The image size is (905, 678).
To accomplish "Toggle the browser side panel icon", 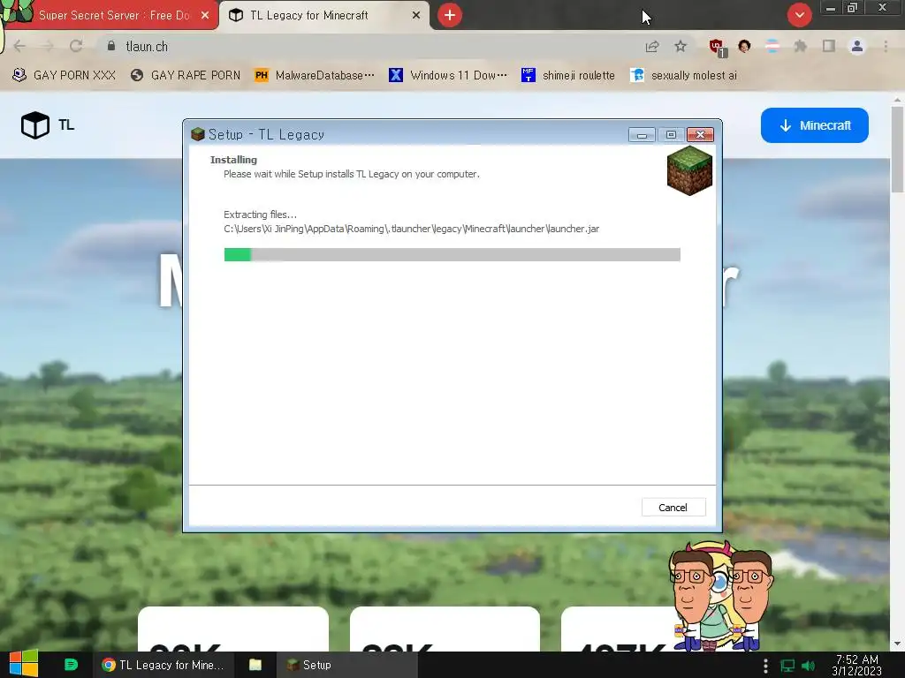I will (x=829, y=46).
